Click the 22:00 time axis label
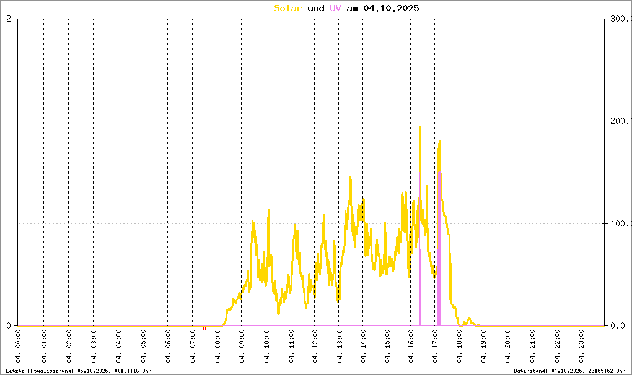Image resolution: width=632 pixels, height=375 pixels. click(557, 346)
